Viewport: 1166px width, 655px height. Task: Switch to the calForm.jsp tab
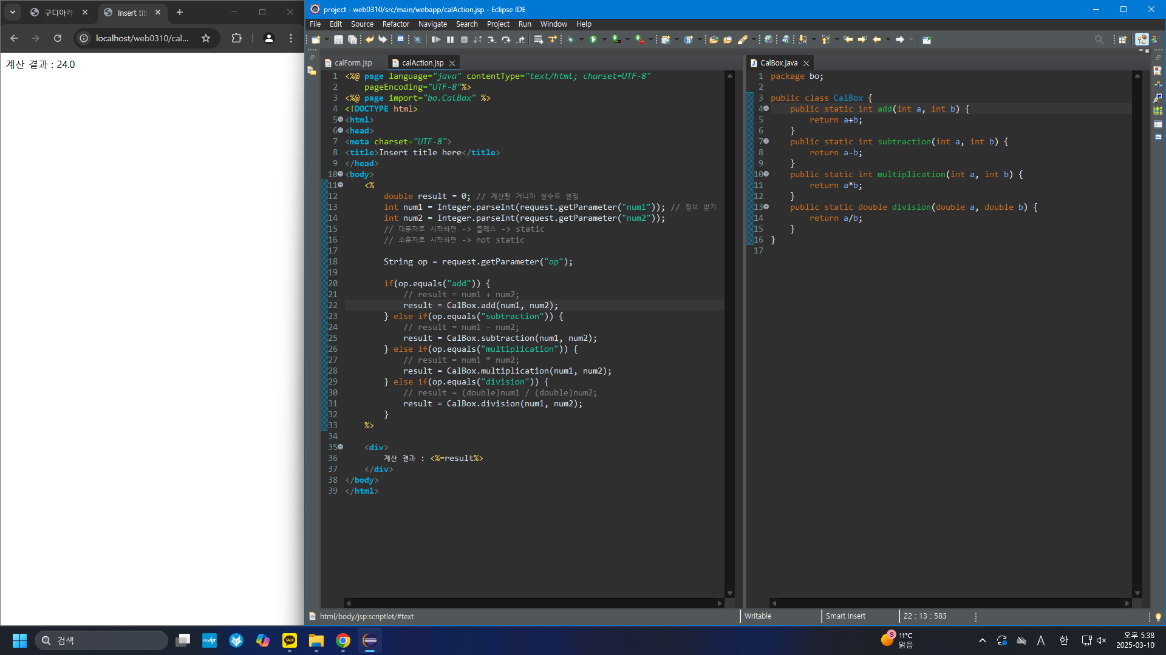coord(352,63)
